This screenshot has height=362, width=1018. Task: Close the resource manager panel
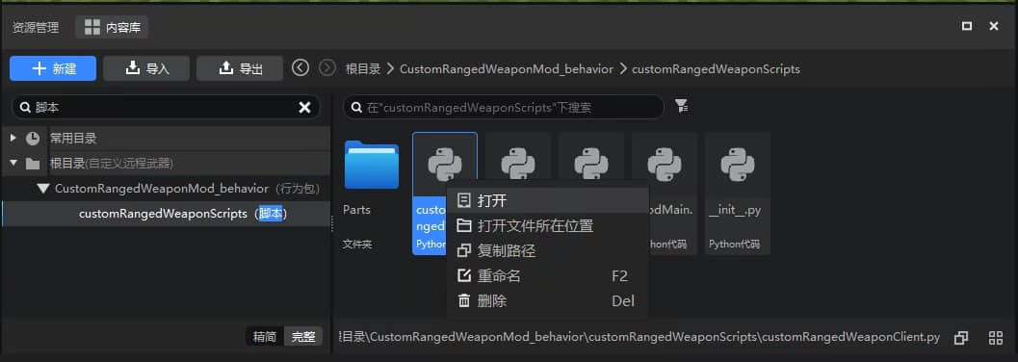click(993, 26)
